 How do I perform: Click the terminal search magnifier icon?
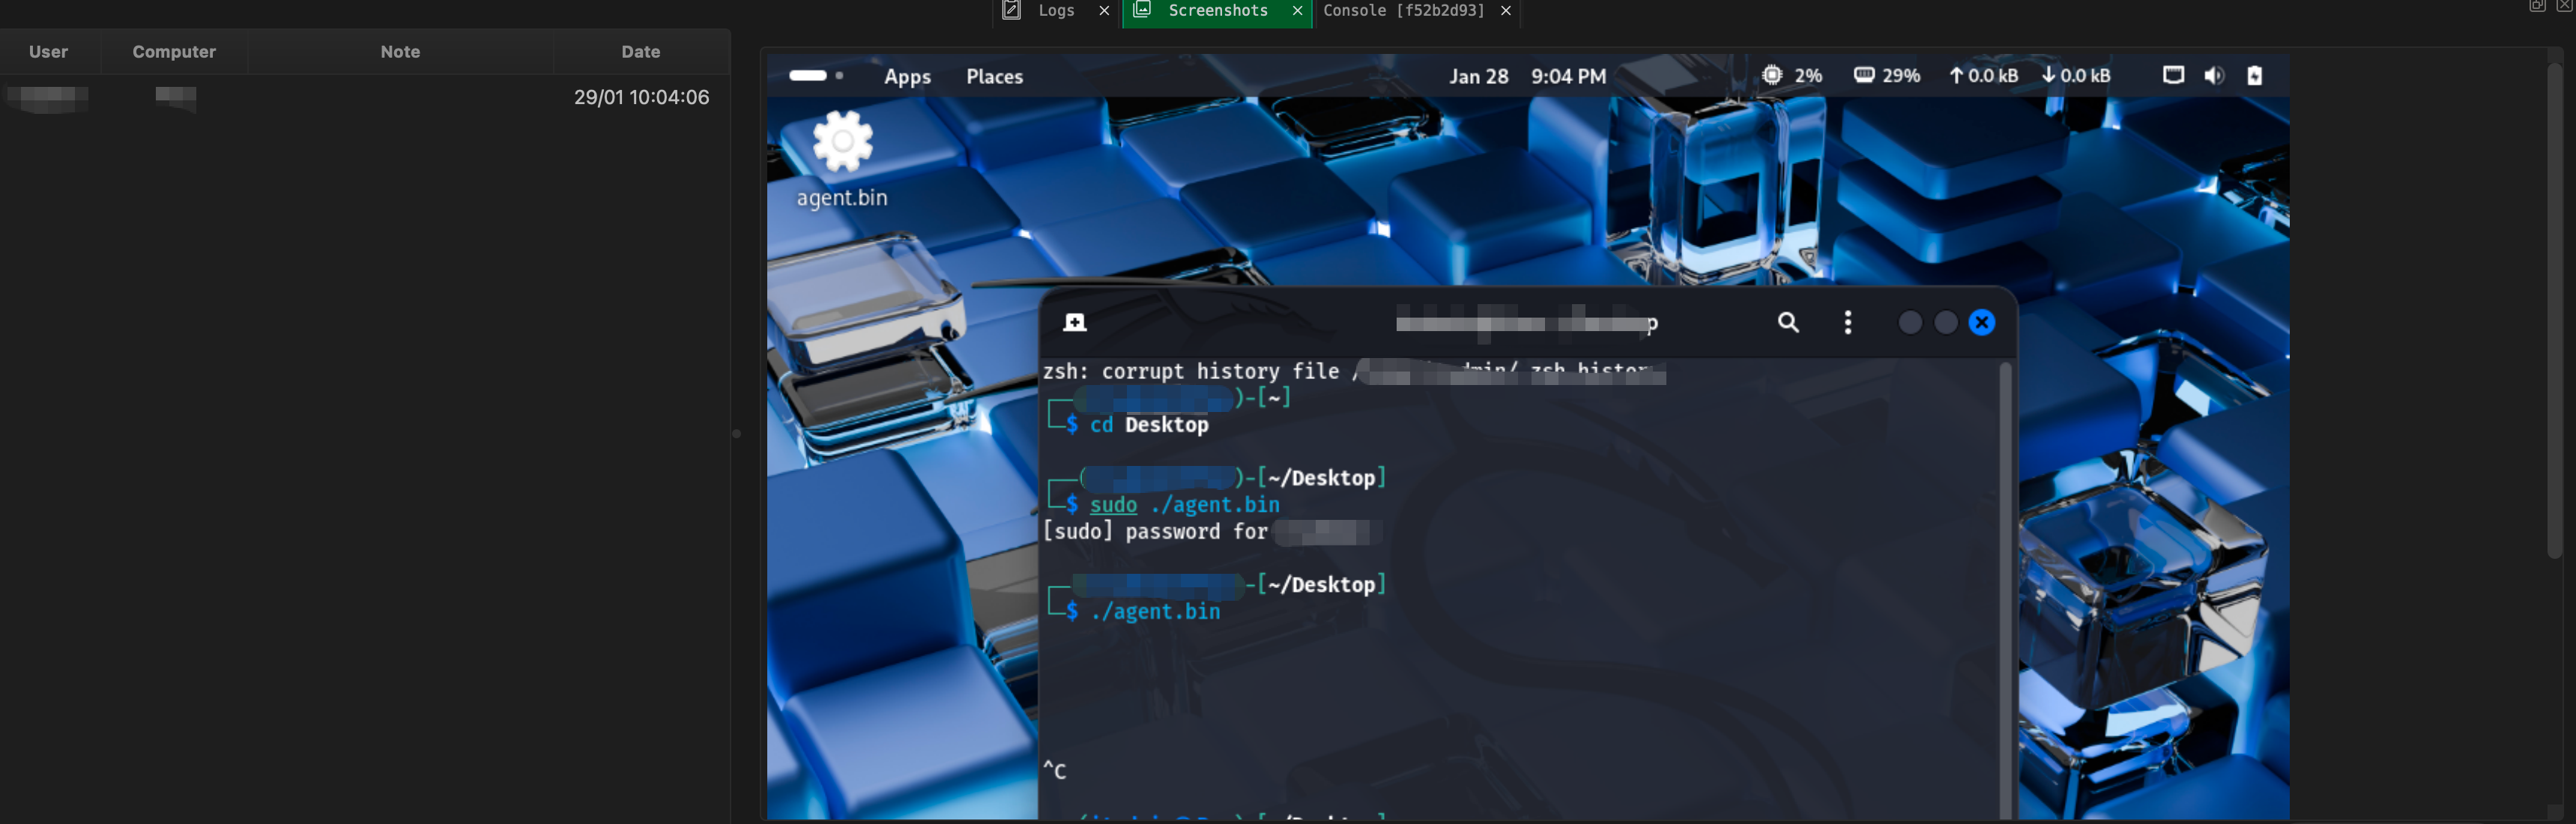click(1788, 322)
